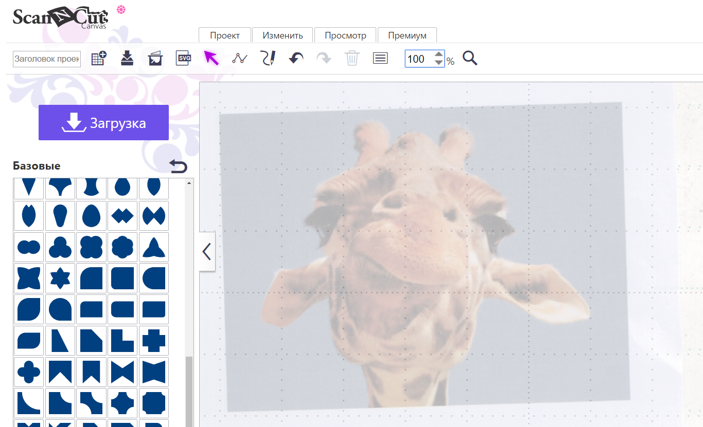Screen dimensions: 703x427
Task: Activate the path node editing tool
Action: coord(240,58)
